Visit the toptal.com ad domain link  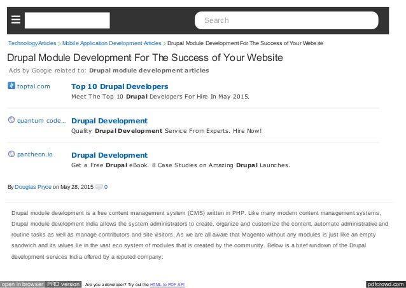[x=33, y=86]
